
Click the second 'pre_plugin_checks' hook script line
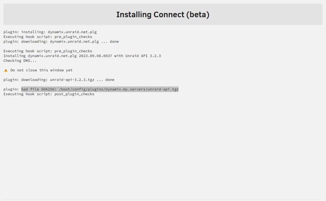click(x=48, y=51)
